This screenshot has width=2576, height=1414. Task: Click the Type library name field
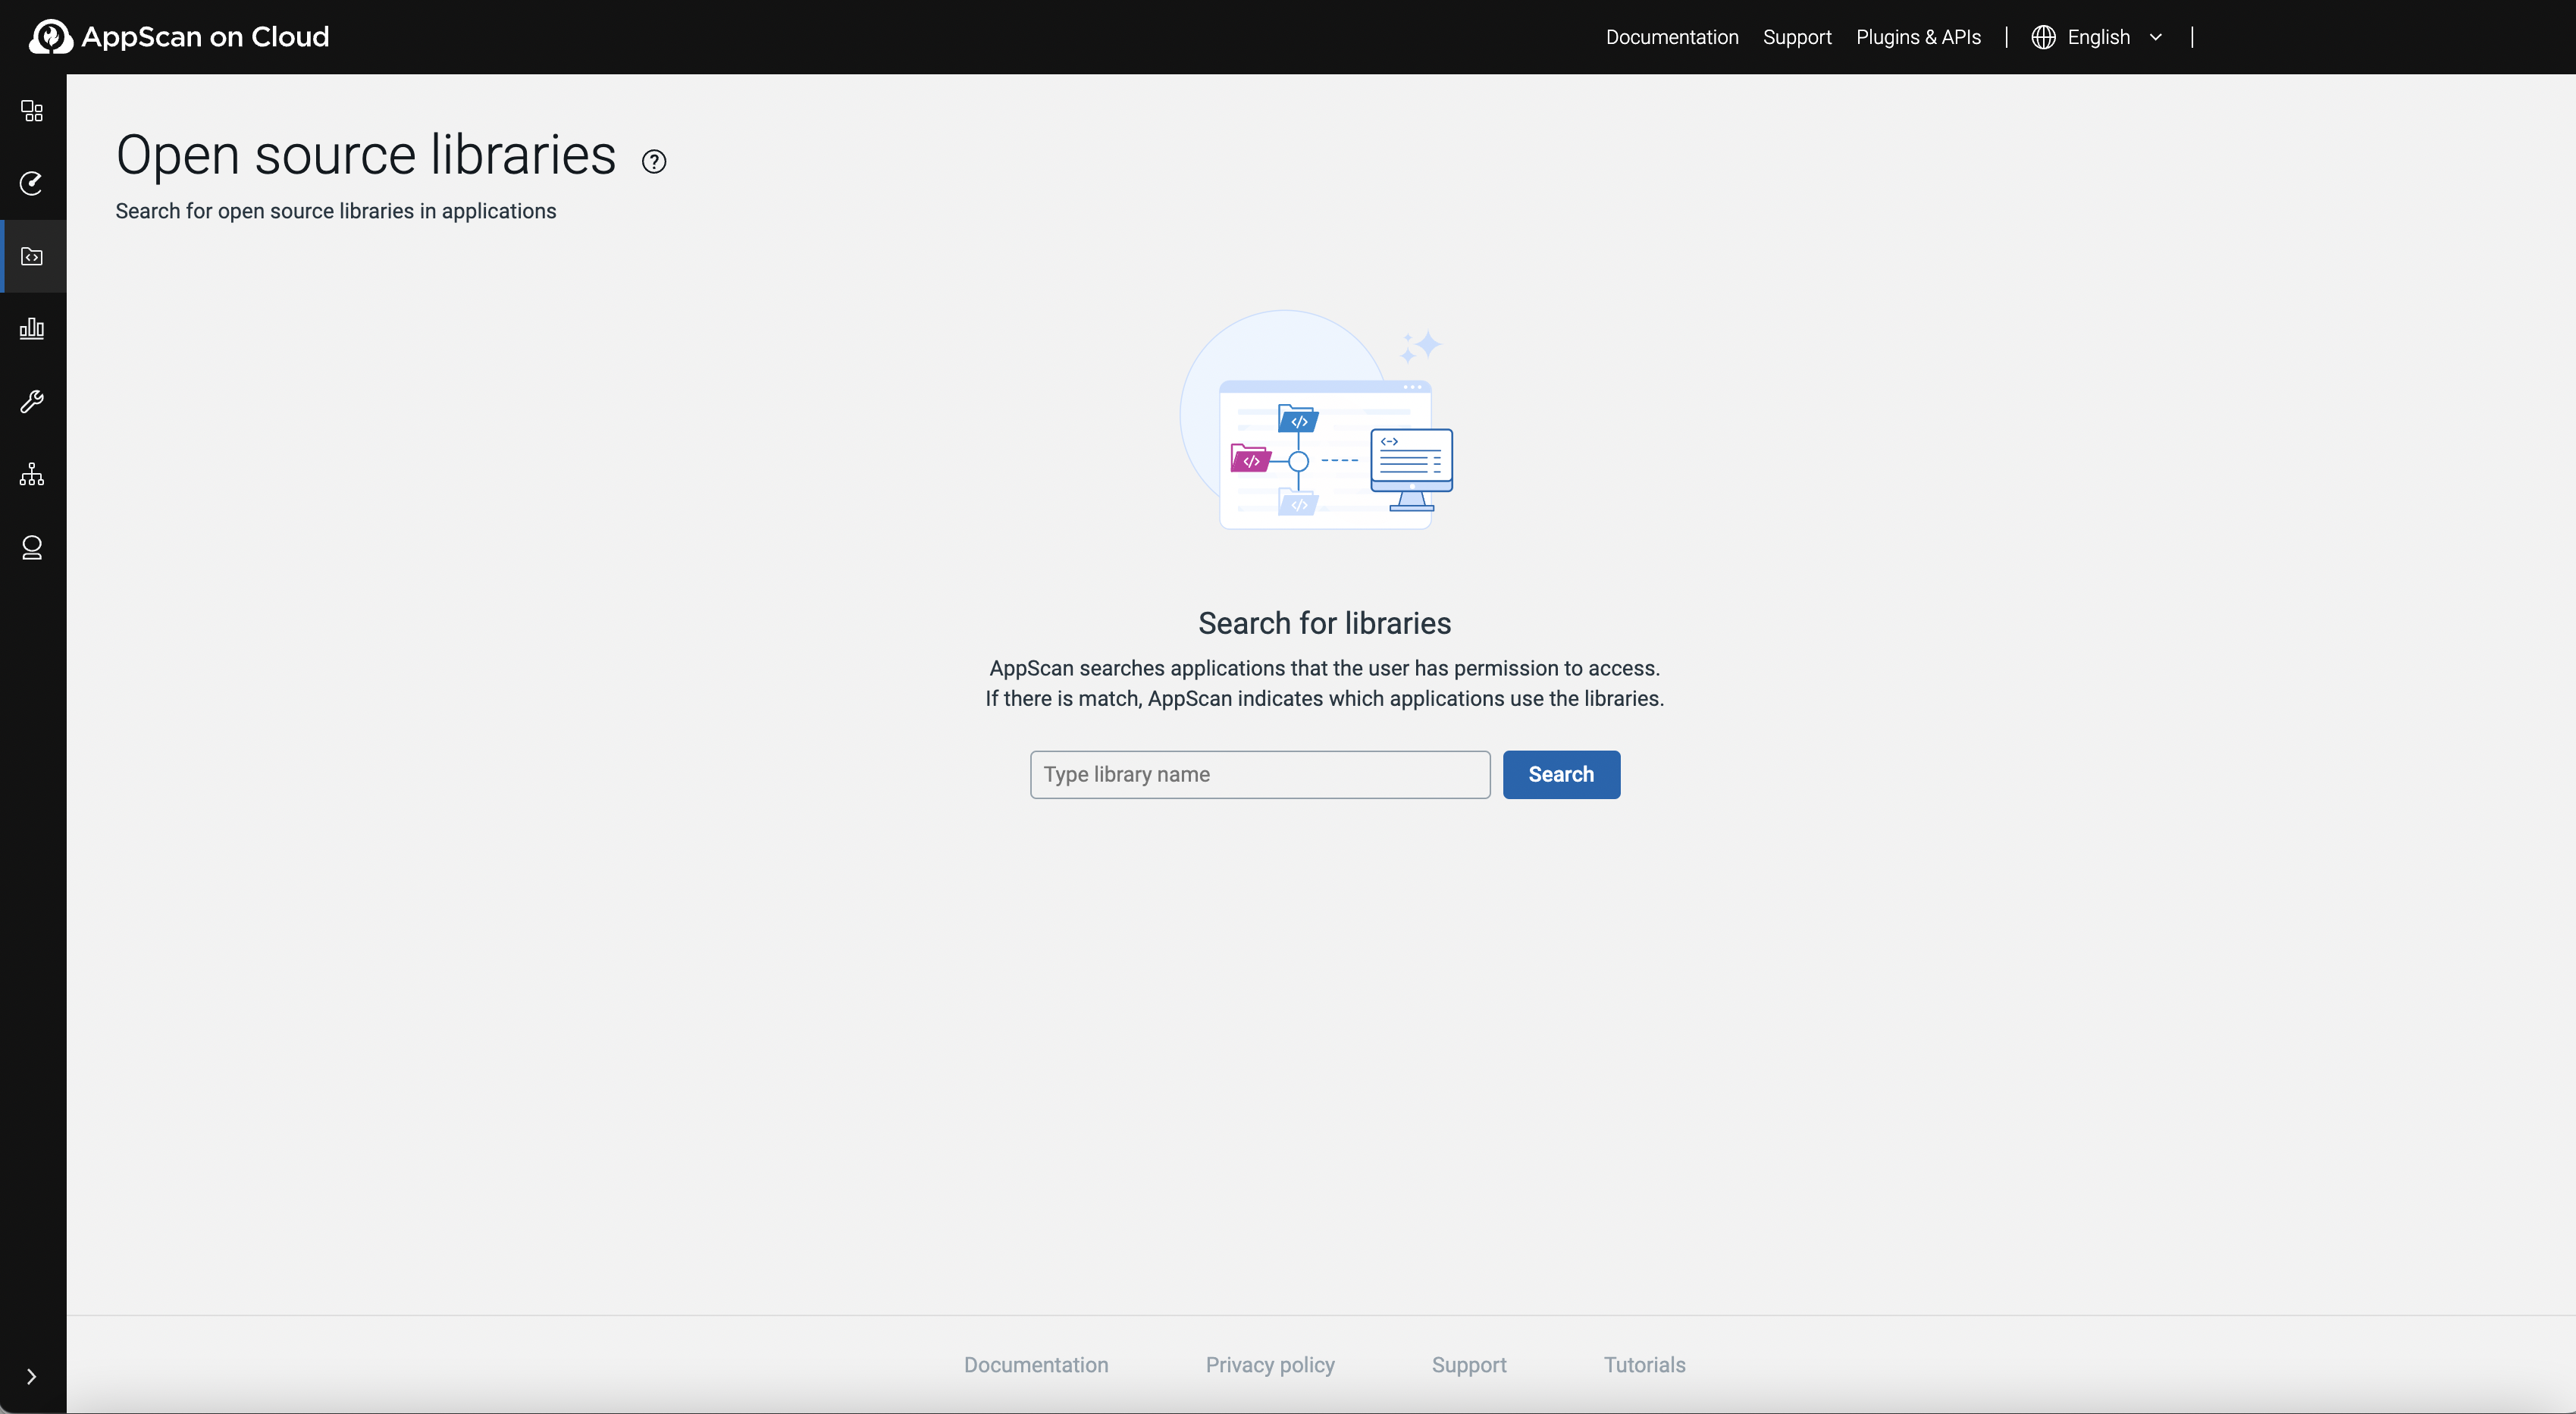[x=1260, y=775]
